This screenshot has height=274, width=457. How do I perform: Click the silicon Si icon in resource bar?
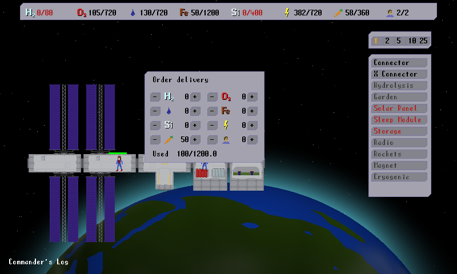(235, 13)
